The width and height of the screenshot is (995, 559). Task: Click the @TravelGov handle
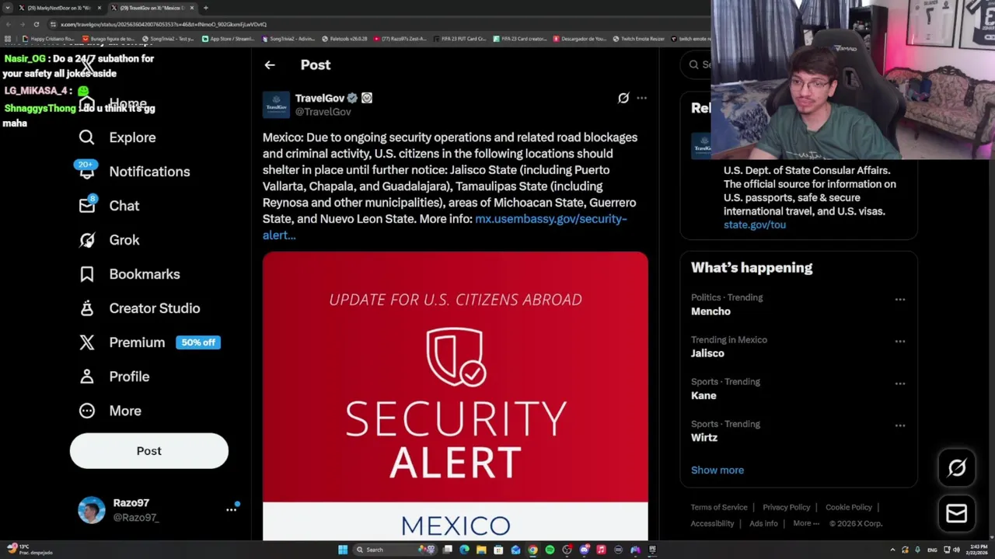[323, 112]
